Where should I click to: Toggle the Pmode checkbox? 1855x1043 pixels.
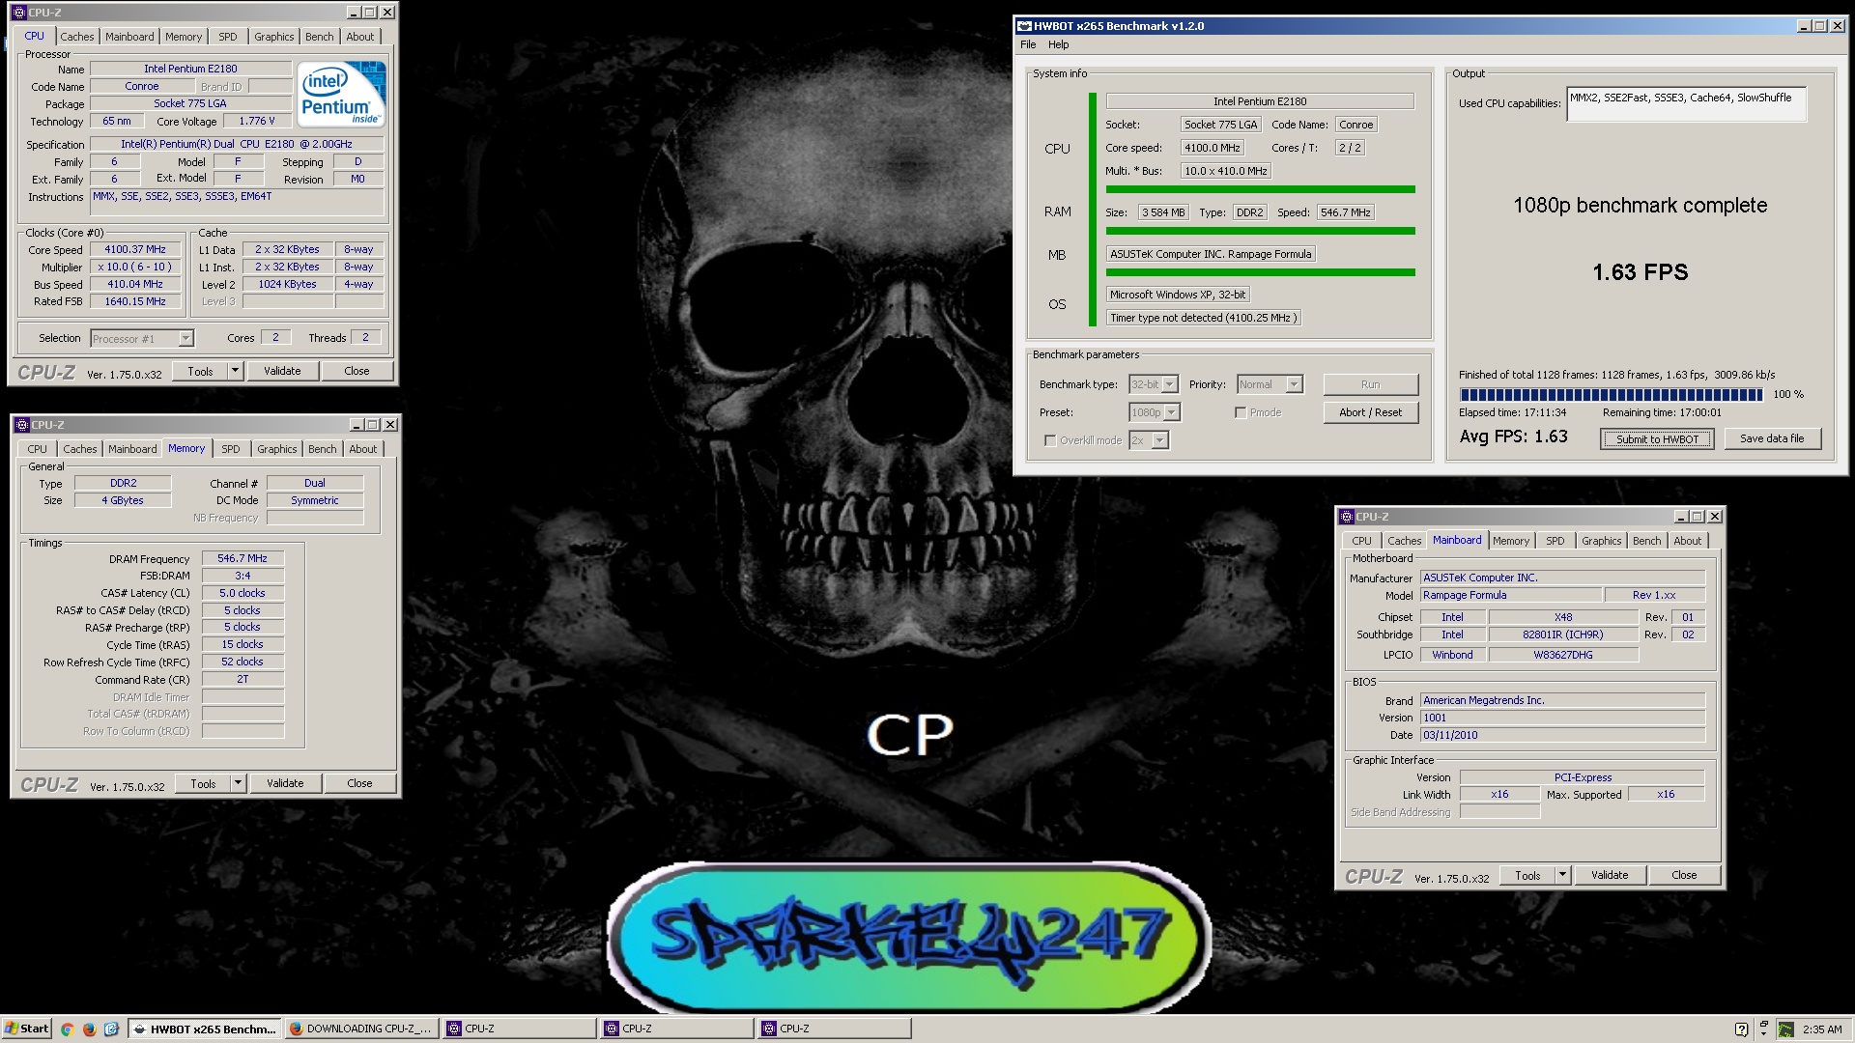tap(1241, 412)
